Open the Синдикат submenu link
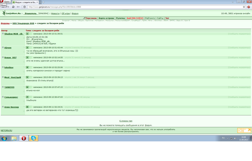 [66, 21]
